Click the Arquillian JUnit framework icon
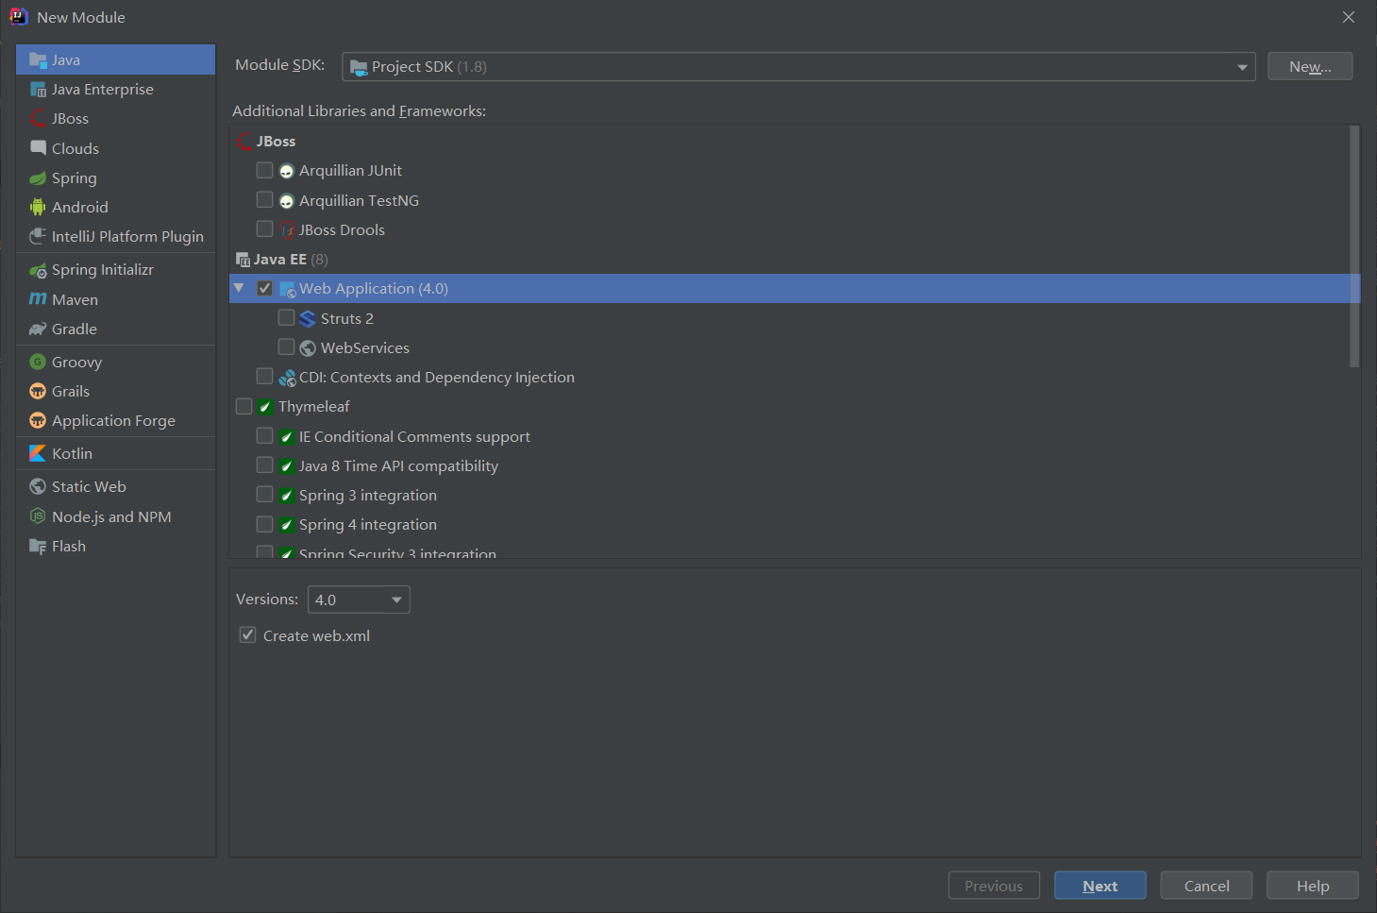The width and height of the screenshot is (1377, 913). pos(287,171)
